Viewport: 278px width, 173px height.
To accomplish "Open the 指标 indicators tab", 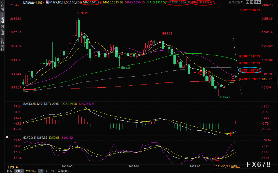I will coord(9,171).
